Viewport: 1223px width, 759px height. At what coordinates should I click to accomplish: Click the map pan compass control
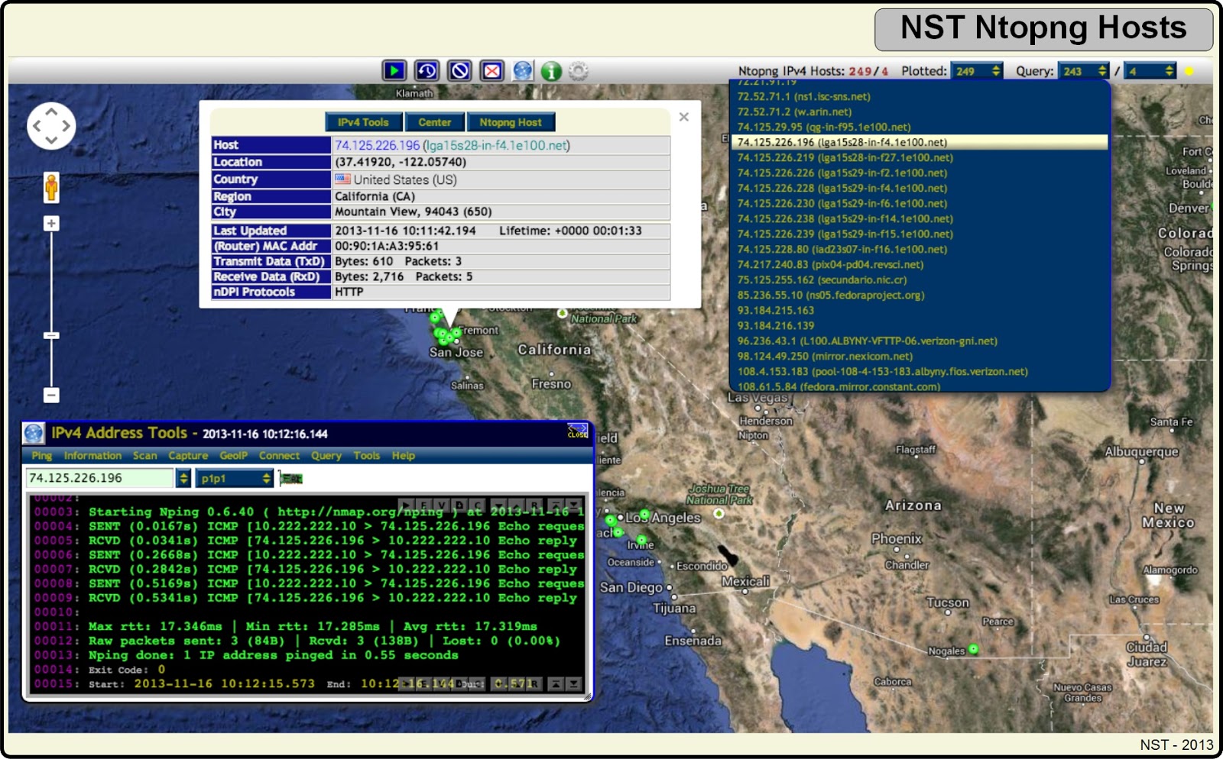tap(51, 124)
